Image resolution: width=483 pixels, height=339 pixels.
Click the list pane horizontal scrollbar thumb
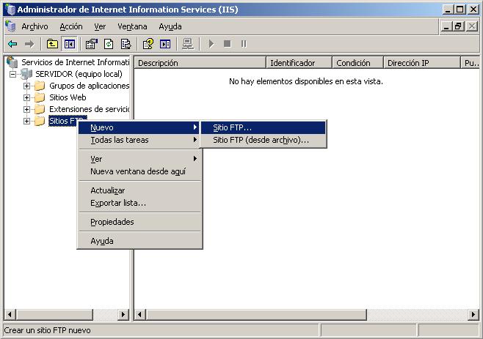click(x=256, y=314)
